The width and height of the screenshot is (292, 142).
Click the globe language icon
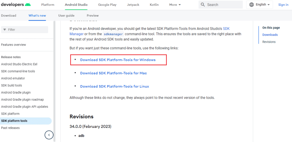(x=252, y=5)
